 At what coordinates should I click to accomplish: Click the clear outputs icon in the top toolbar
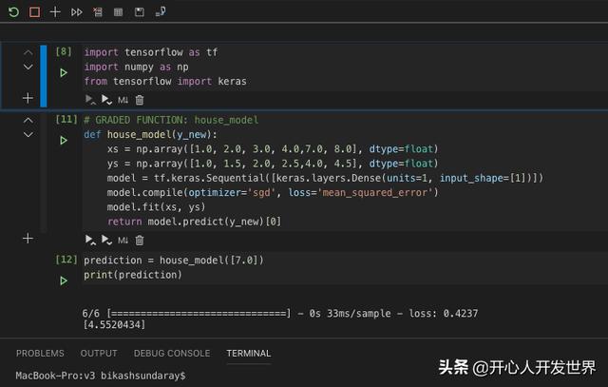(98, 12)
